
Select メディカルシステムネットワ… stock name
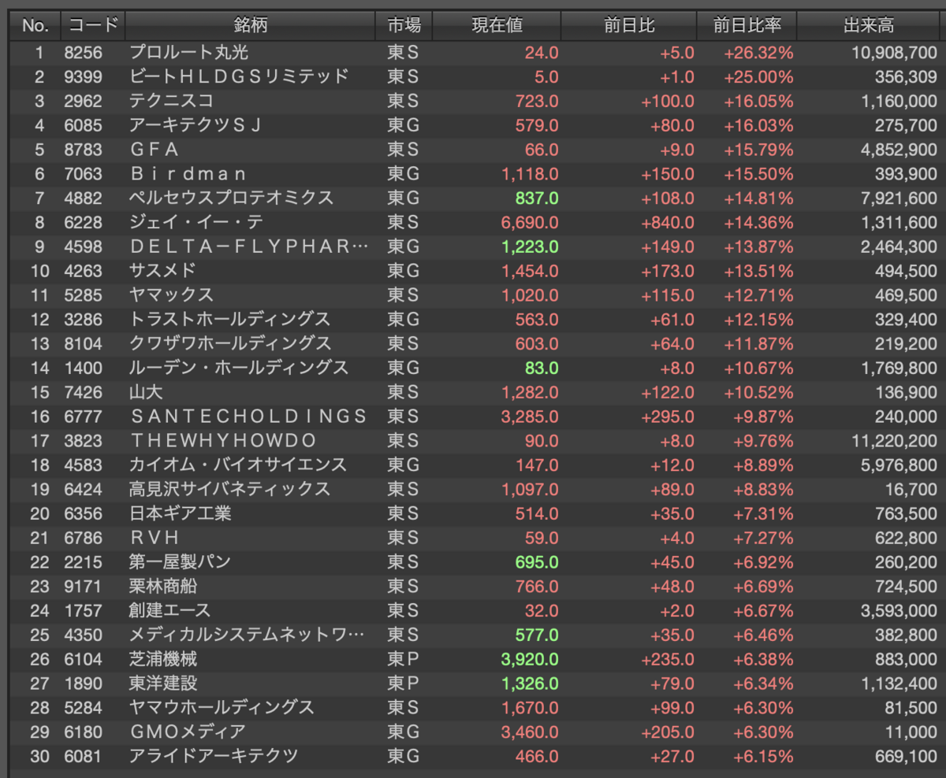(248, 635)
